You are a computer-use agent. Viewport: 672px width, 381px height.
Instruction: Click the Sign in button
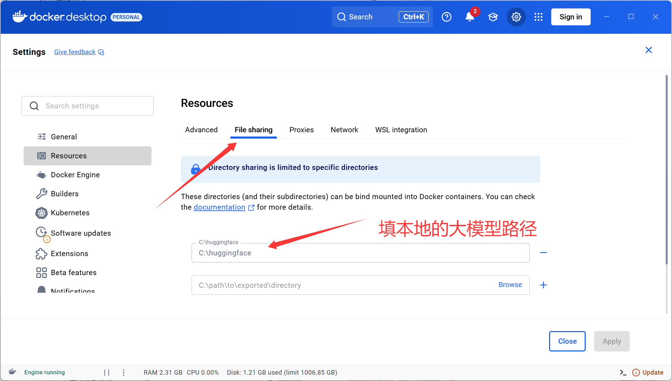pyautogui.click(x=571, y=17)
